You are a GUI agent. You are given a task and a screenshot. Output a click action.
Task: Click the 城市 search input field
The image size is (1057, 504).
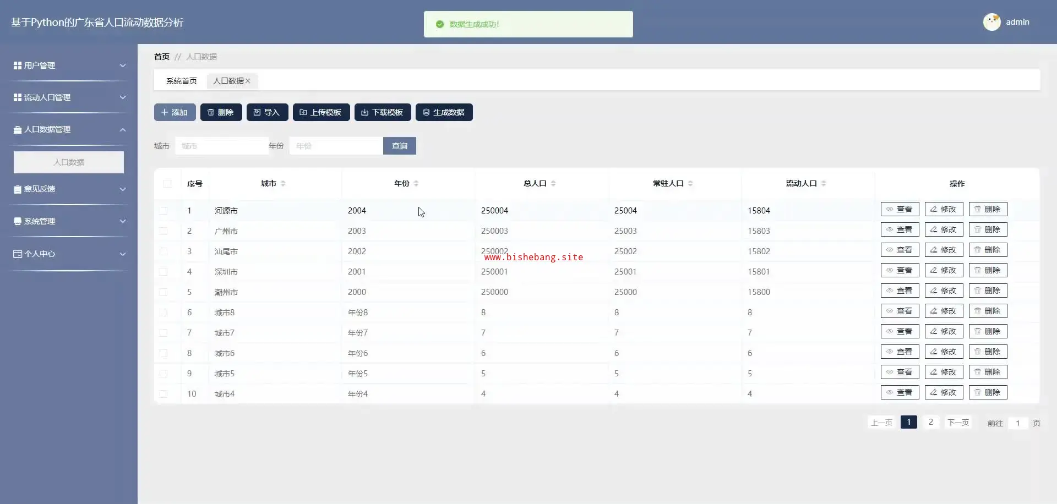[222, 146]
